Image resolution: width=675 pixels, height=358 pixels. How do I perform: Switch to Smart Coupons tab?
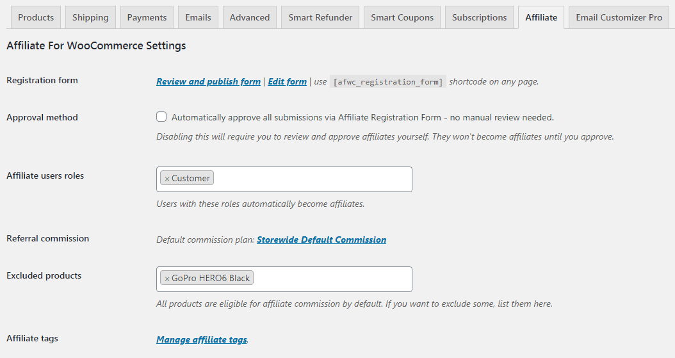coord(402,18)
